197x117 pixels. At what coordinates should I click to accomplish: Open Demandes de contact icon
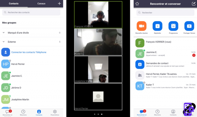pos(140,64)
